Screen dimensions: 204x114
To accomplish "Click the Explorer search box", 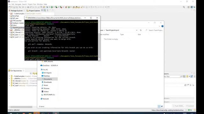I will coord(154,30).
